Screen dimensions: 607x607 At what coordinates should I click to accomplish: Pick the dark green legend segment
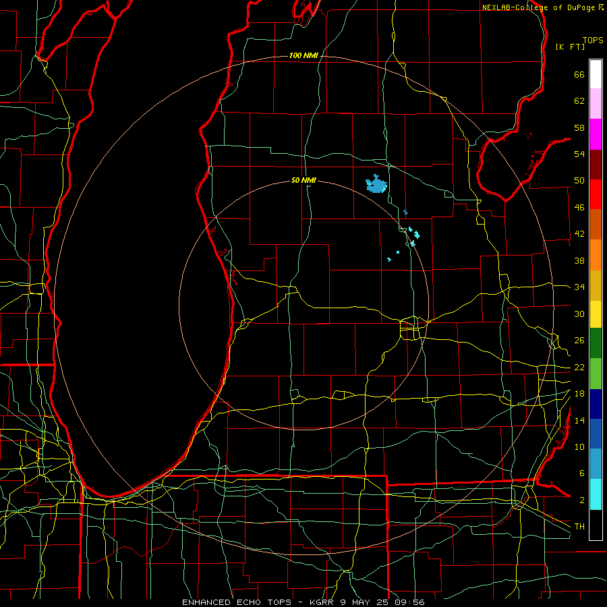coord(596,343)
